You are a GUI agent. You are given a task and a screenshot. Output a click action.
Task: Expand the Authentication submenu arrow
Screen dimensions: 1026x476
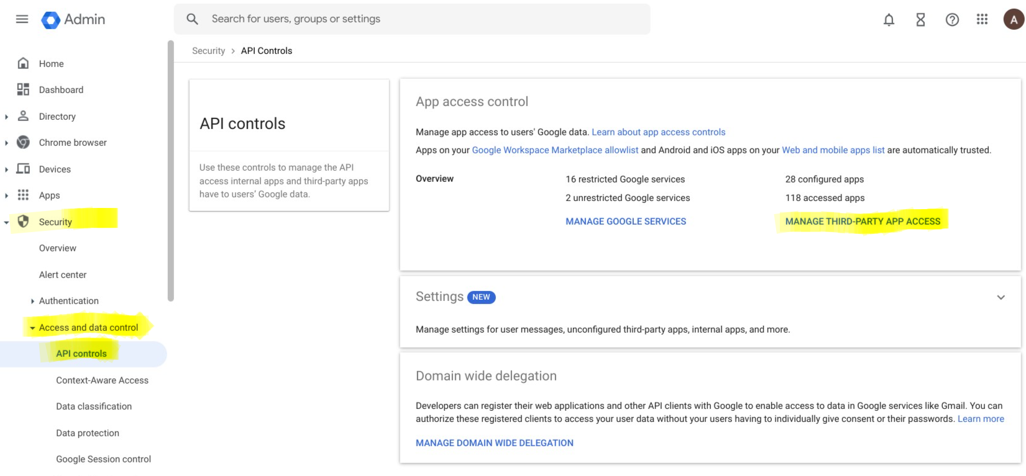tap(32, 301)
